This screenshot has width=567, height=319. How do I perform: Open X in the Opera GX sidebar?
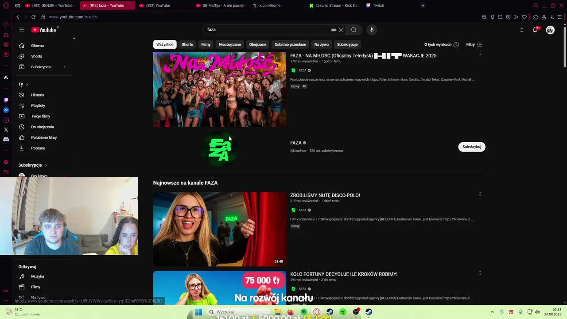[6, 129]
